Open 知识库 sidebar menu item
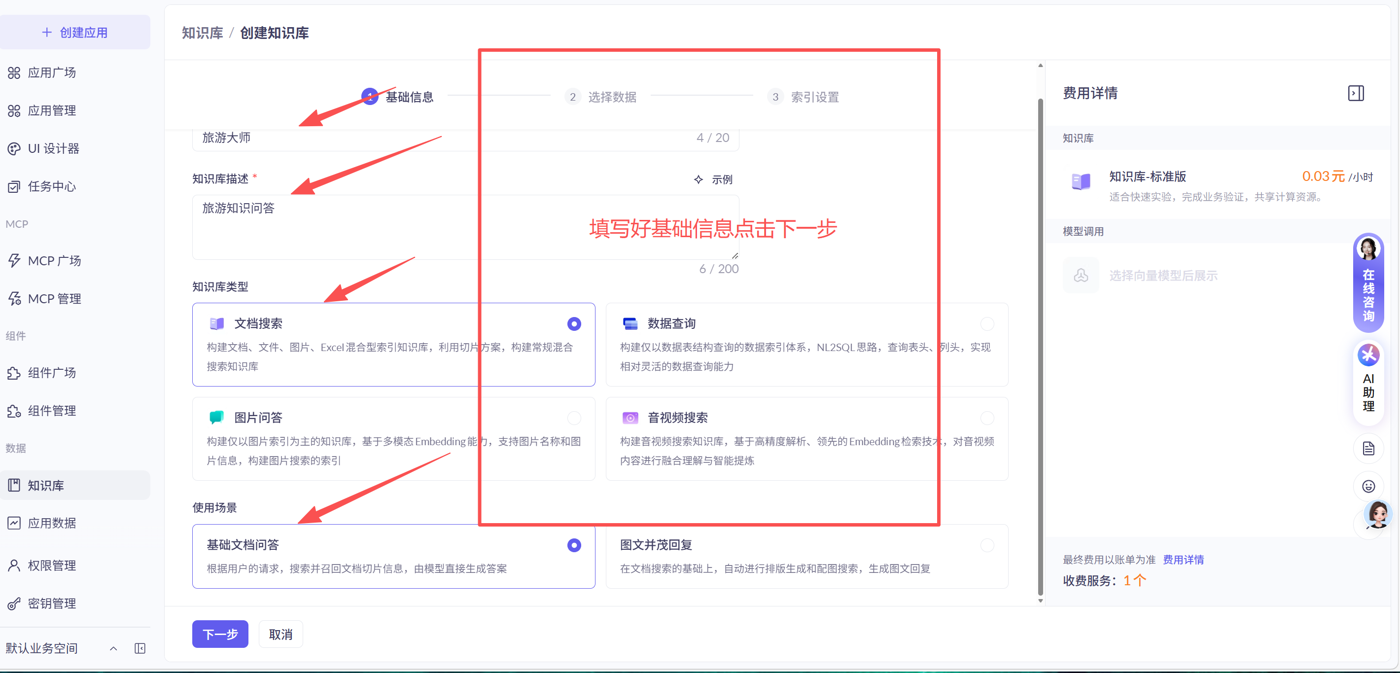Viewport: 1400px width, 673px height. tap(46, 486)
